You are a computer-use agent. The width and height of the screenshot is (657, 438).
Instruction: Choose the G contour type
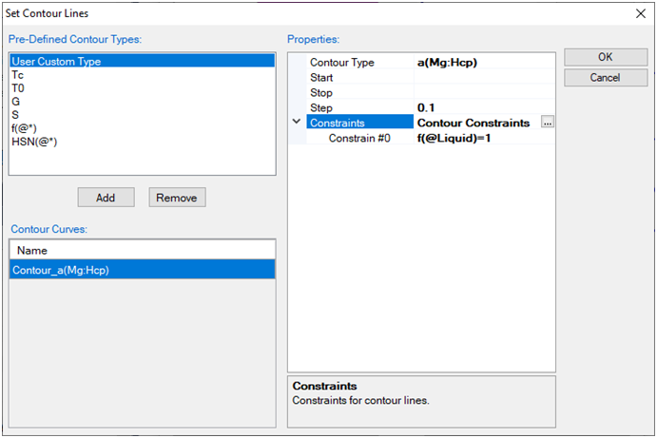pos(16,102)
